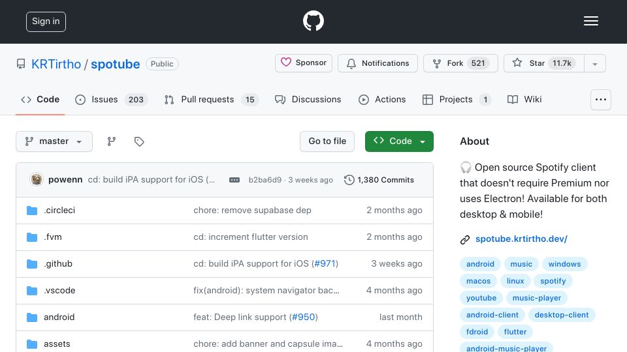
Task: Select the desktop-client topic tag
Action: point(562,315)
